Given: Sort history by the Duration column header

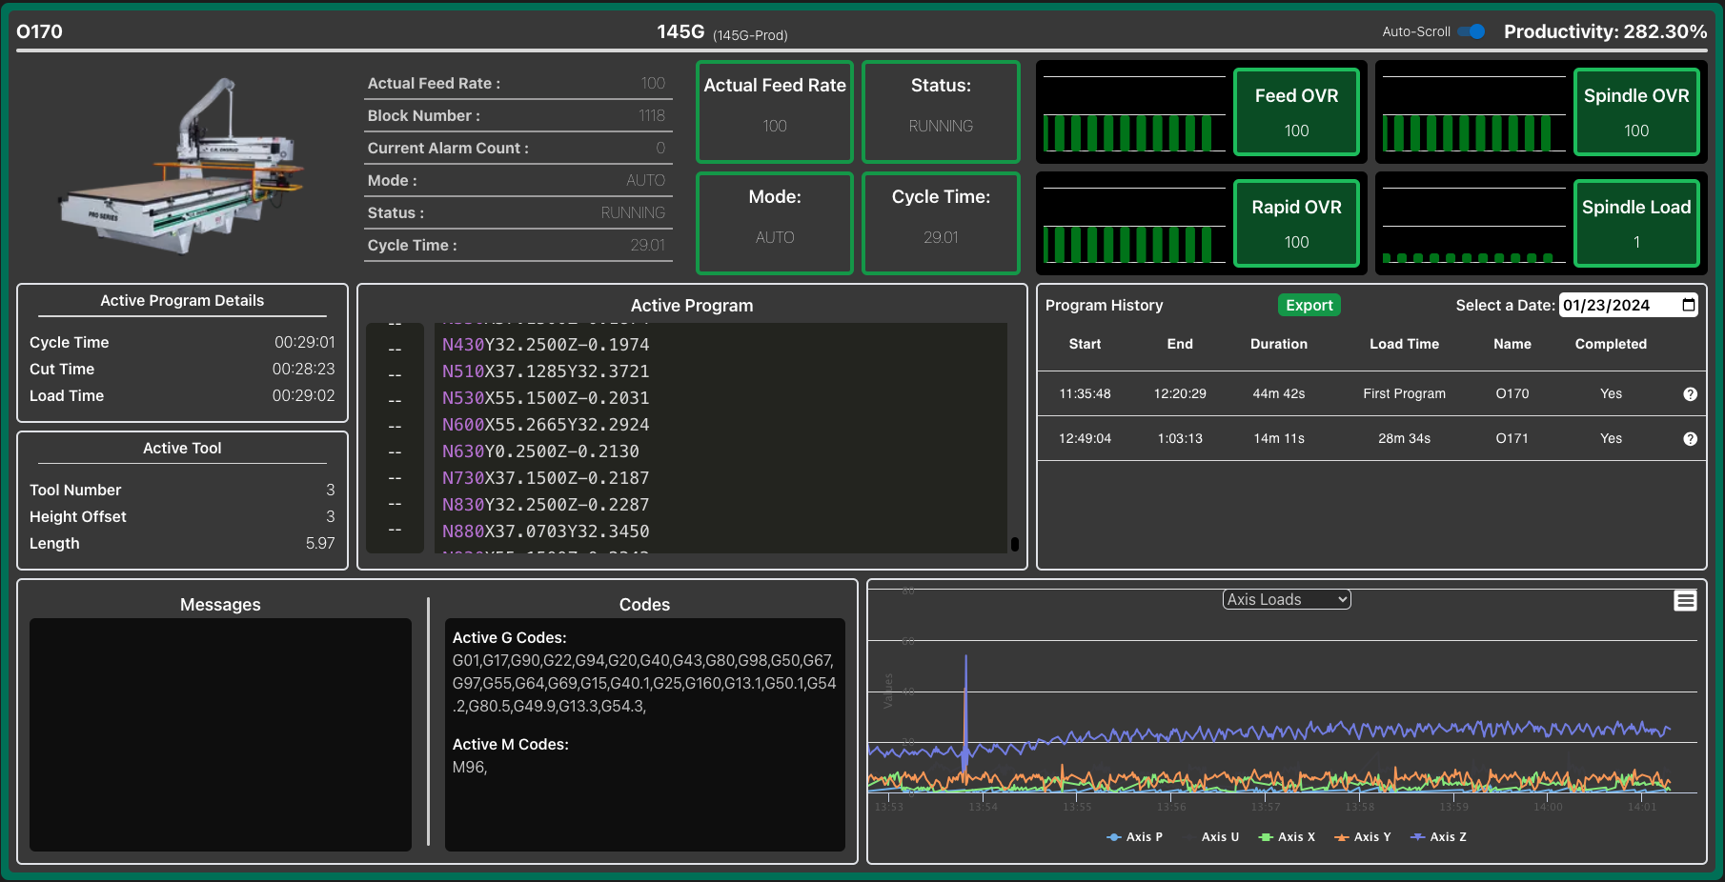Looking at the screenshot, I should click(1278, 344).
